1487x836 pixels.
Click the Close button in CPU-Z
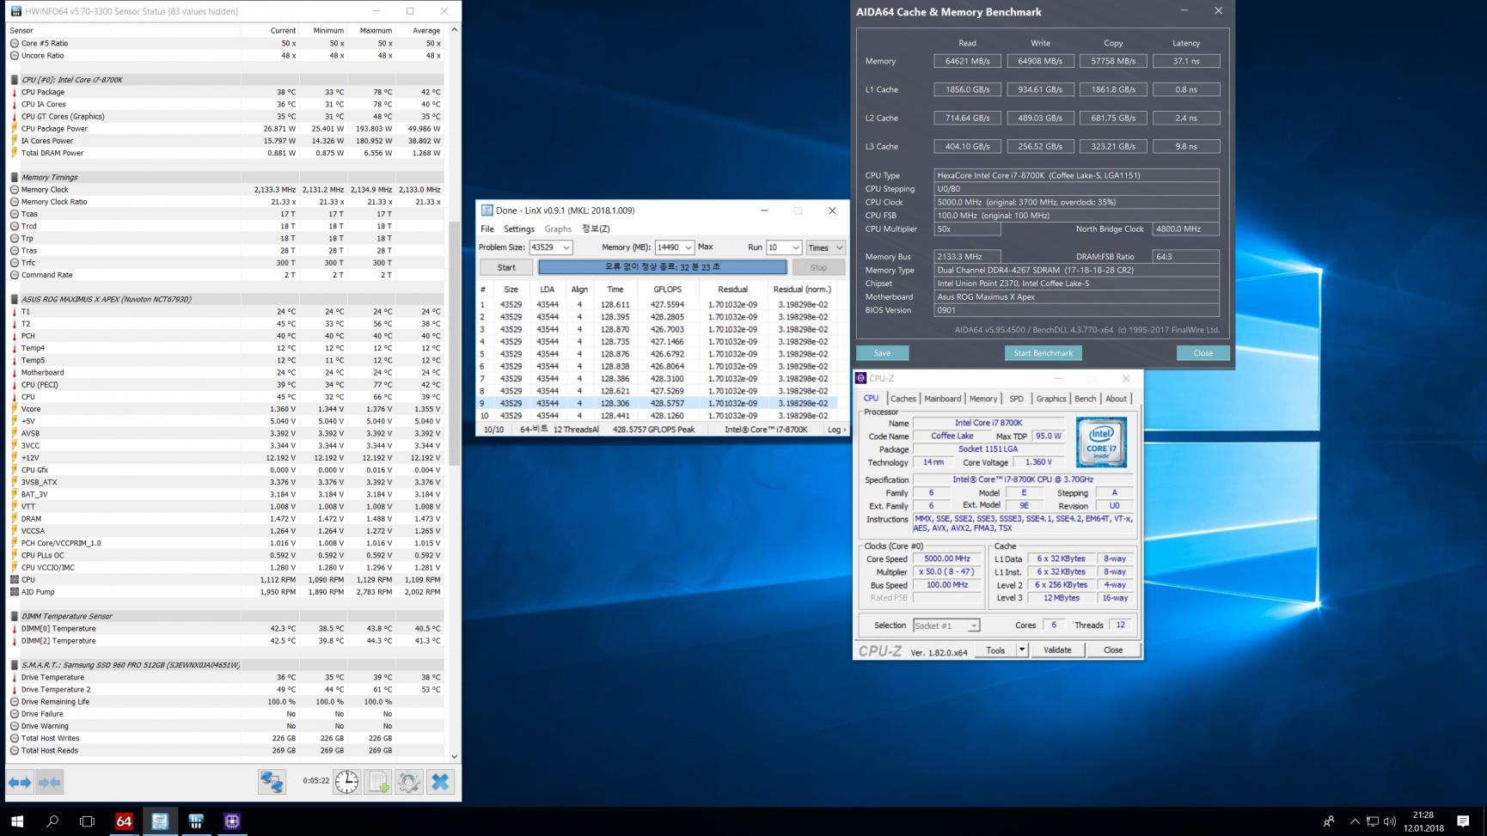tap(1113, 650)
